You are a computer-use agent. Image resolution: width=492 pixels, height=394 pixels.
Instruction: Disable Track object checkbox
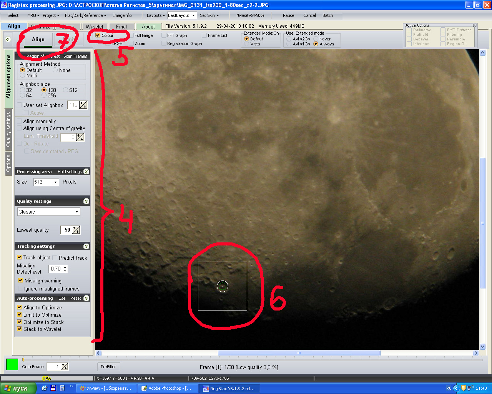click(20, 257)
